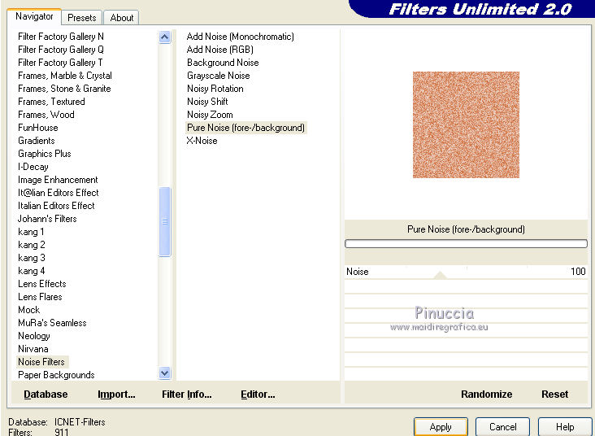This screenshot has width=595, height=436.
Task: Select Filter Factory Gallery N category
Action: pyautogui.click(x=61, y=37)
